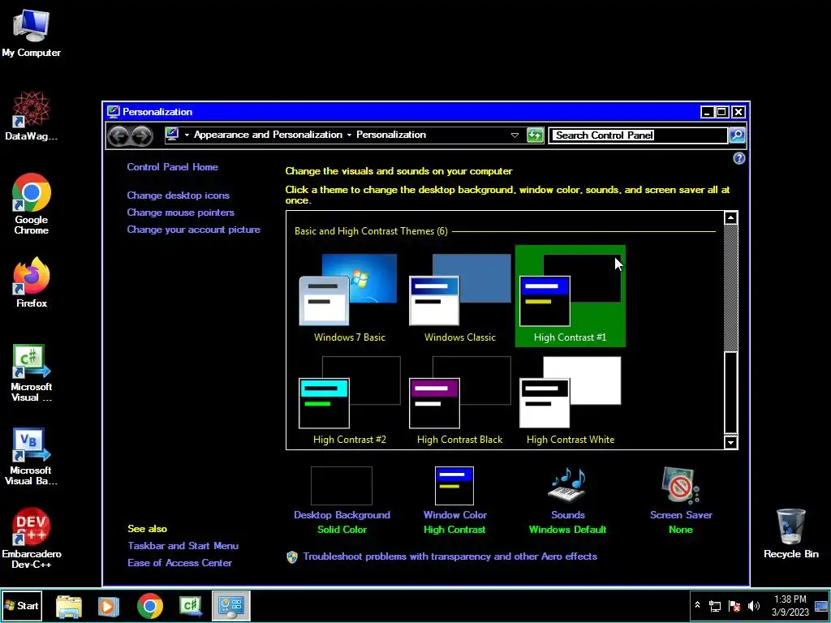Click the Refresh button beside address bar

(535, 135)
